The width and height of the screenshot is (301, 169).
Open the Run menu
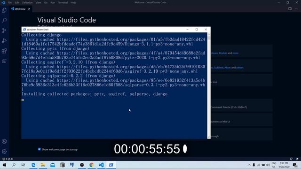(x=53, y=2)
